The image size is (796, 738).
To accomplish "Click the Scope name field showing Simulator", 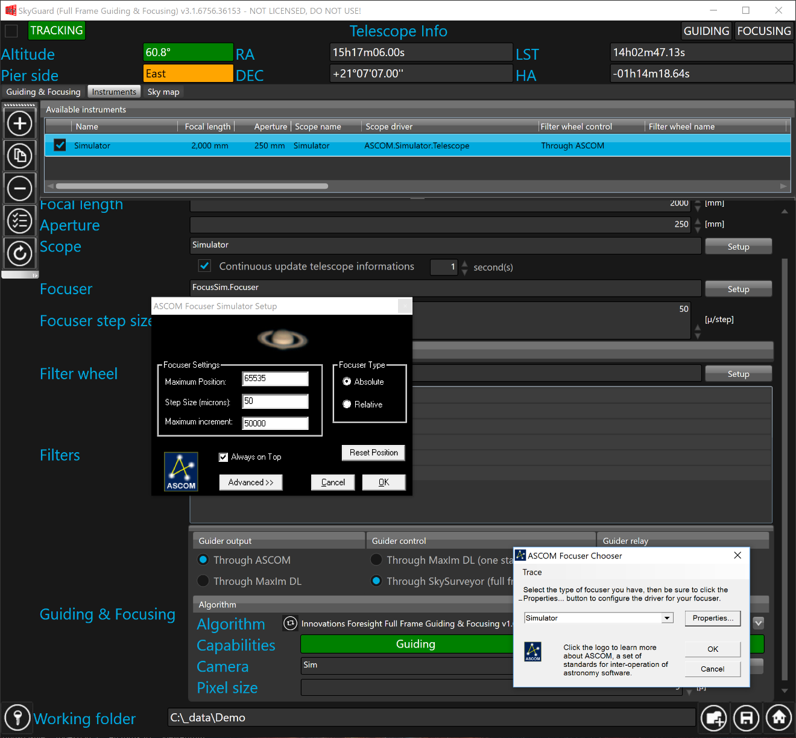I will pyautogui.click(x=446, y=245).
